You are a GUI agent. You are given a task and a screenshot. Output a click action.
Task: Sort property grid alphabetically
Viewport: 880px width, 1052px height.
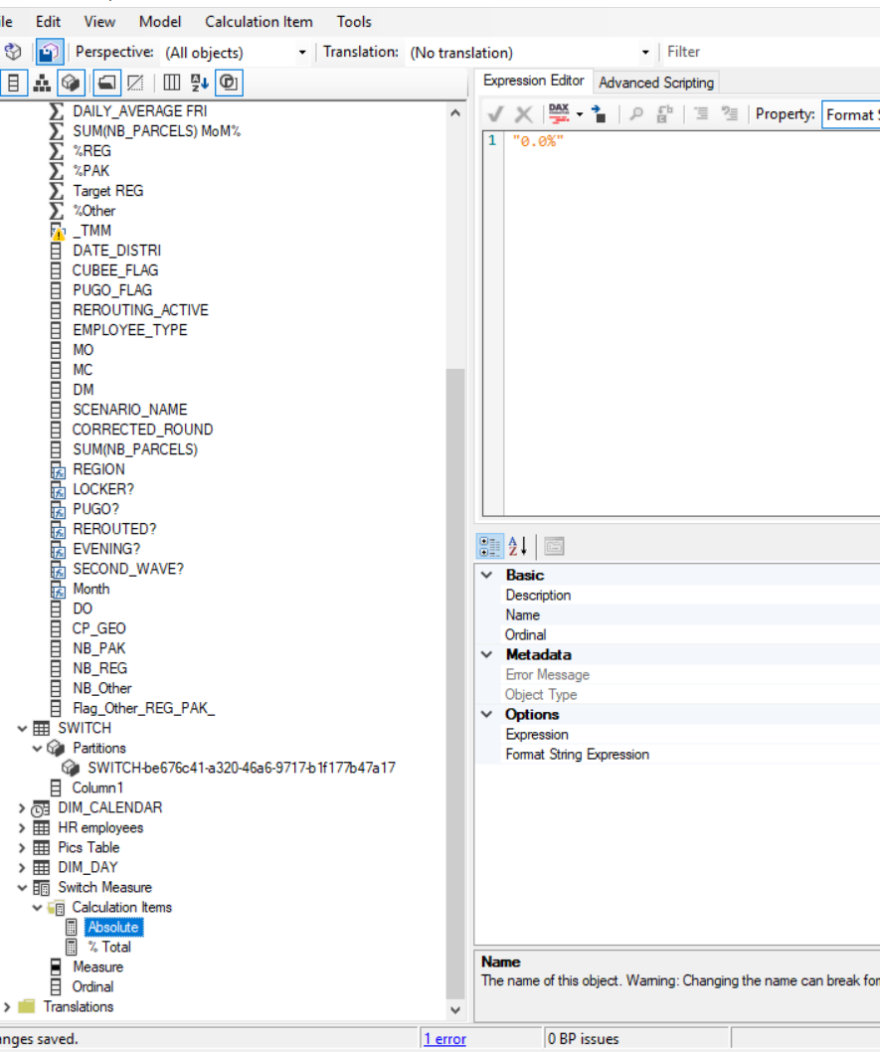click(x=518, y=547)
